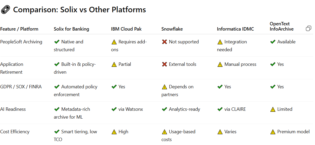Click warning icon next to Premium model
The image size is (315, 145).
click(273, 132)
